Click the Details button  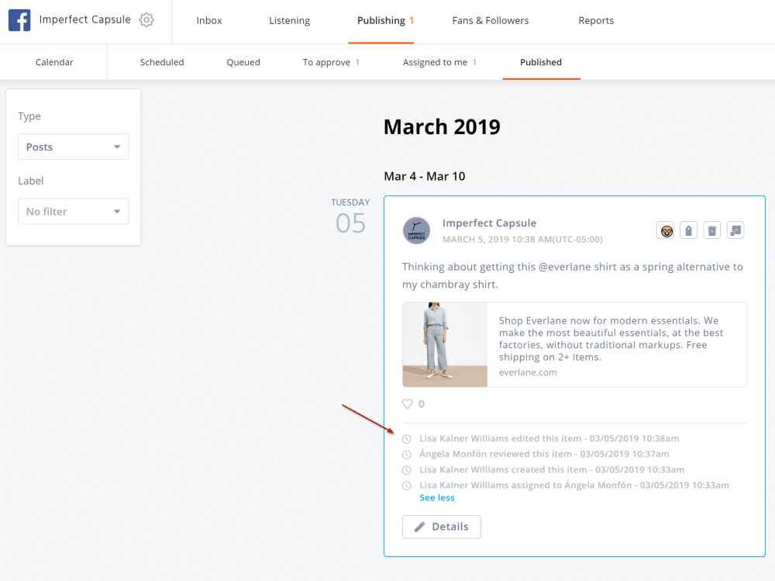click(441, 527)
